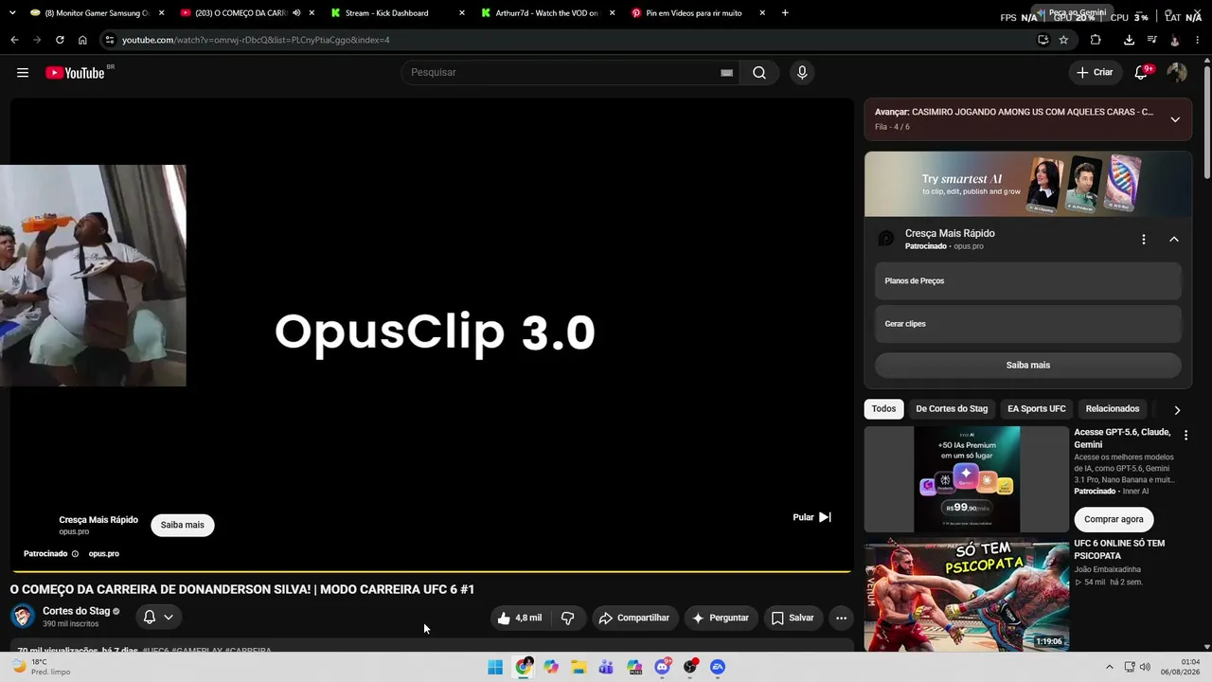Open the browser extensions menu
Viewport: 1212px width, 682px height.
coord(1096,40)
